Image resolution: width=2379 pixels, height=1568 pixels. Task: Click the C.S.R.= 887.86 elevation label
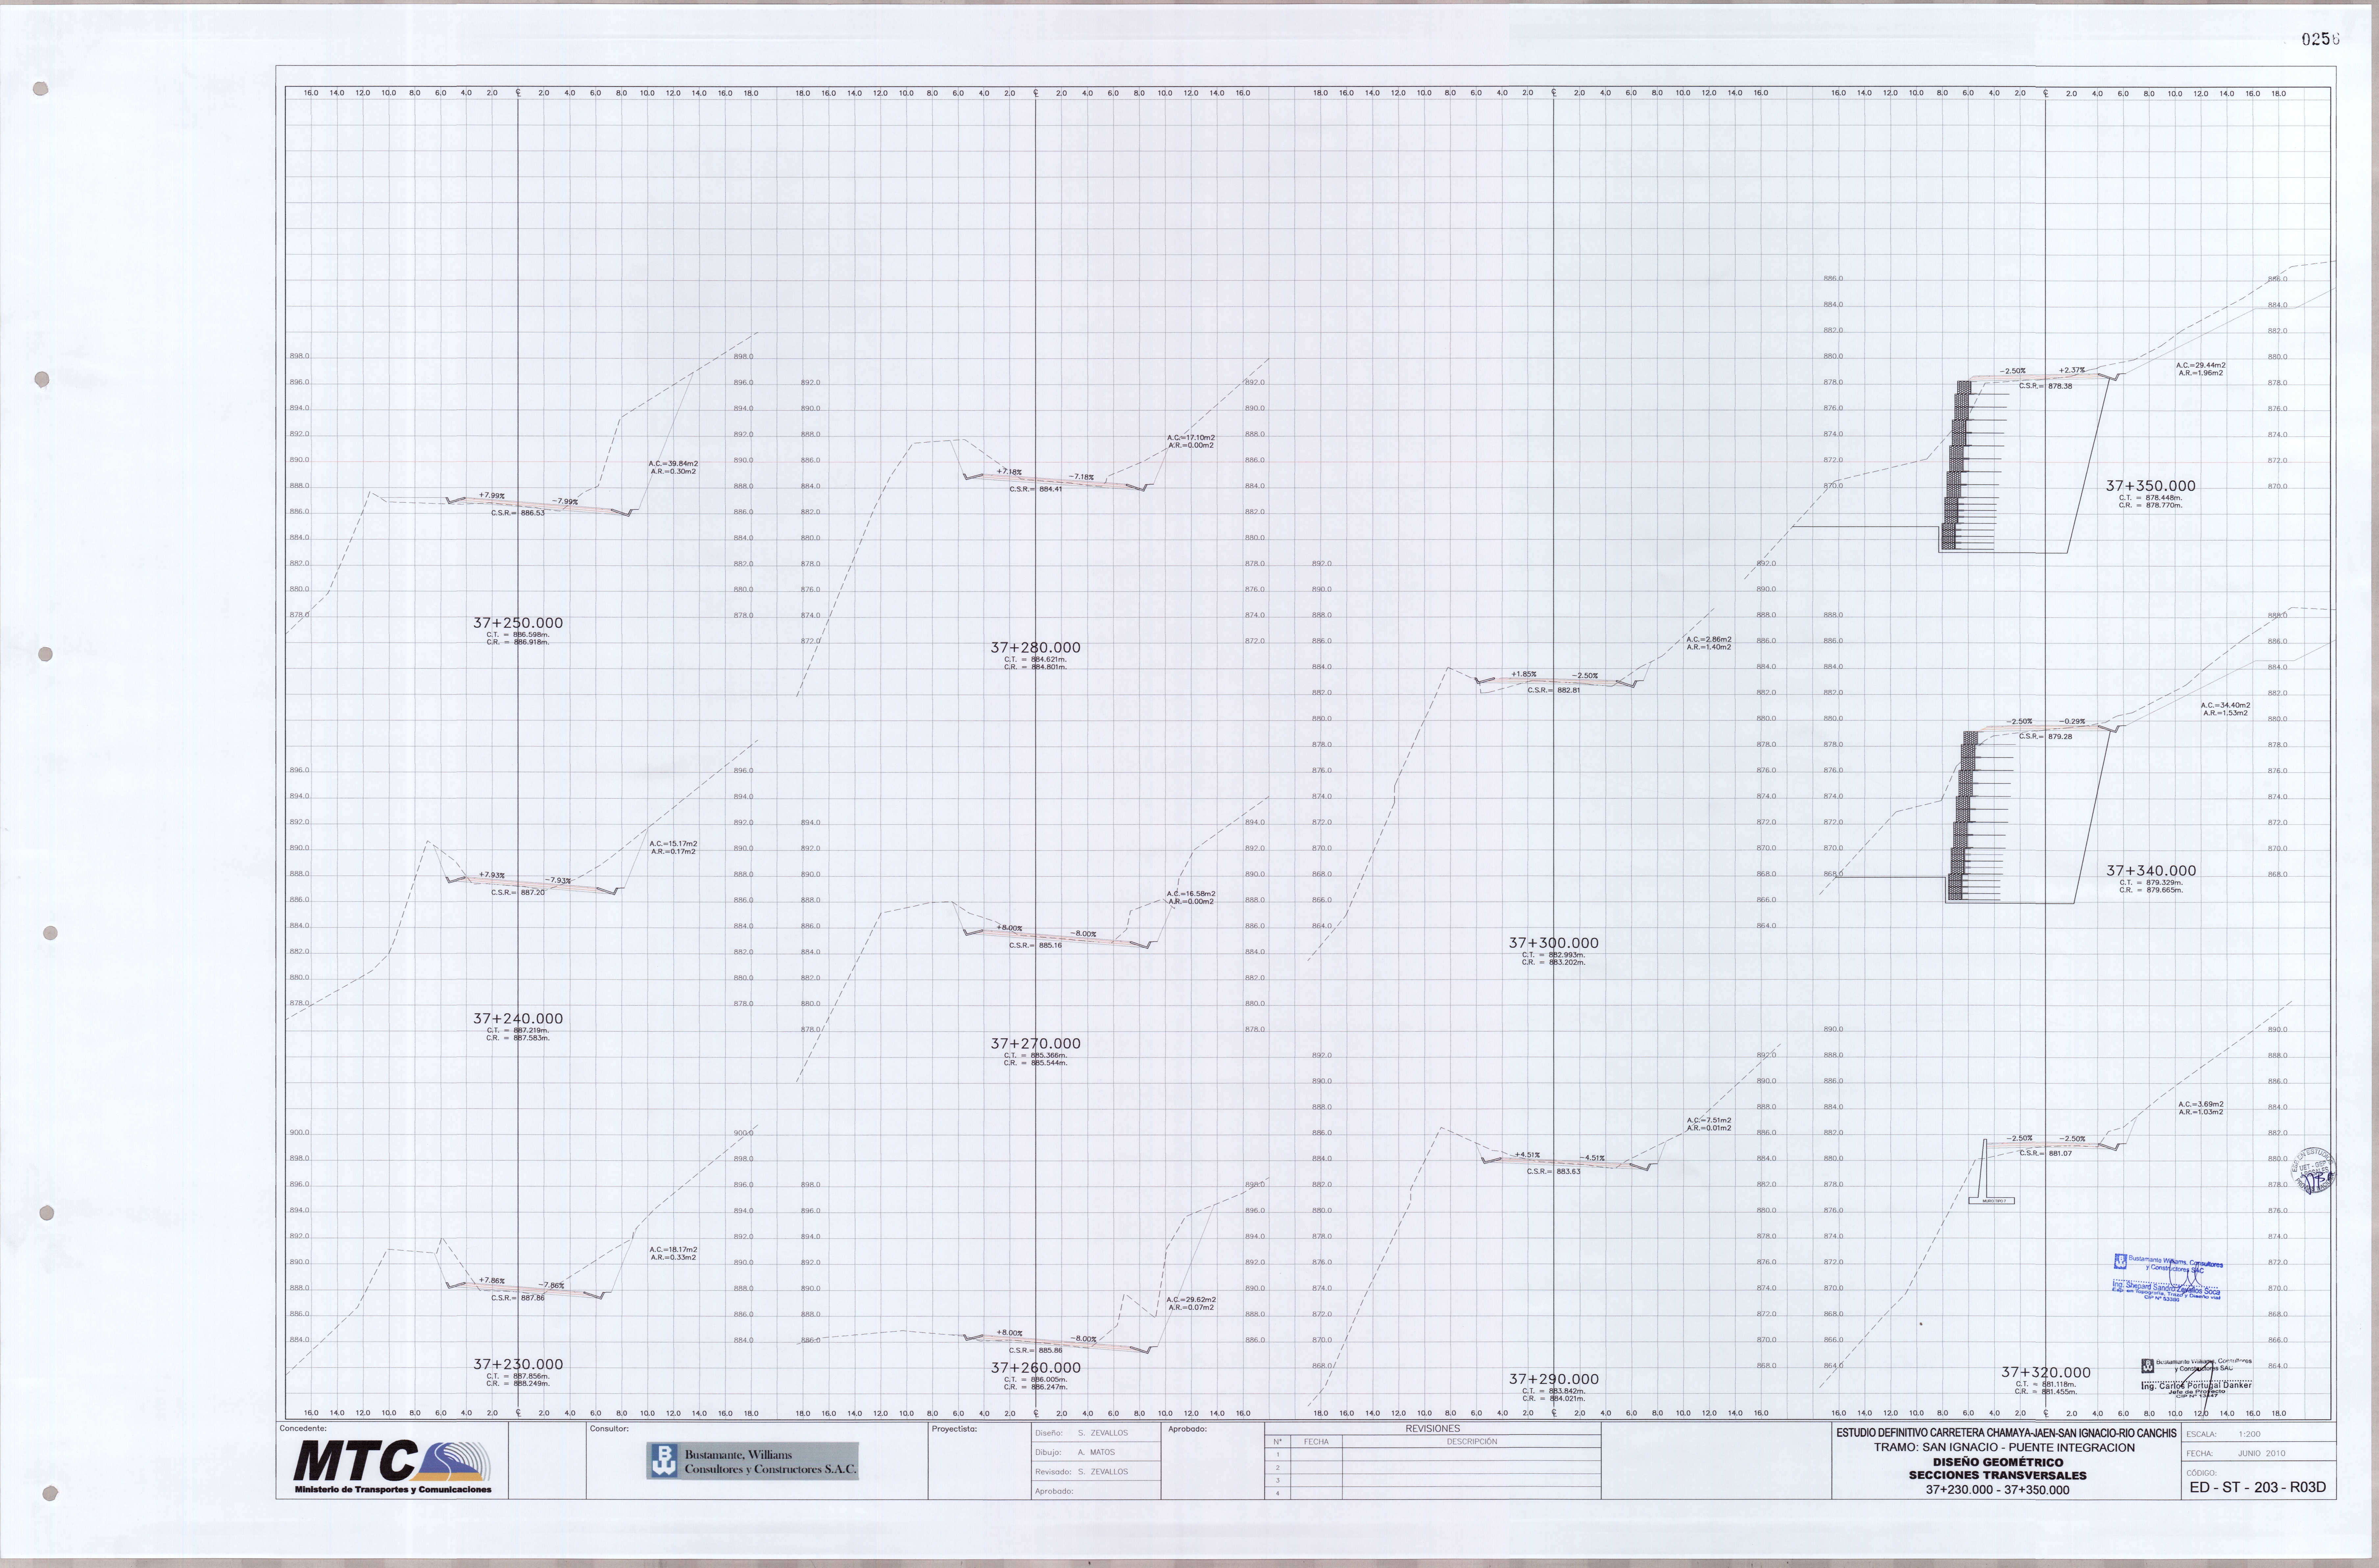click(518, 1298)
